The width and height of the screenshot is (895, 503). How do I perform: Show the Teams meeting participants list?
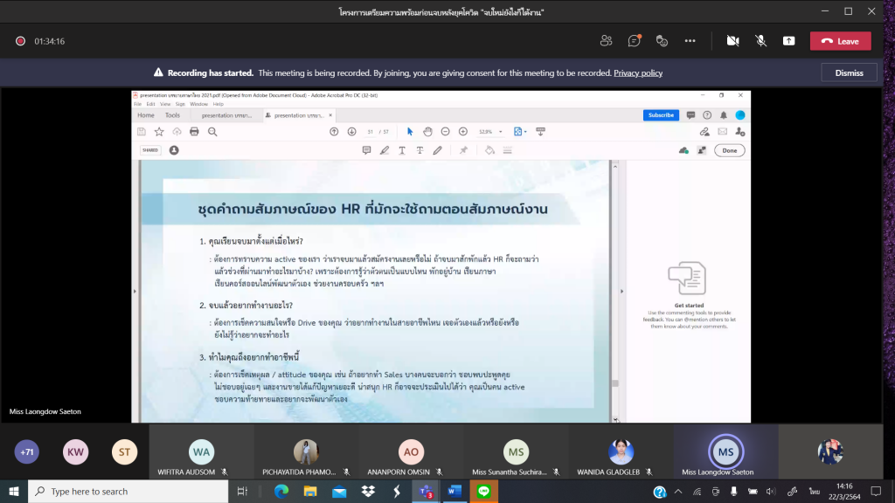click(607, 41)
